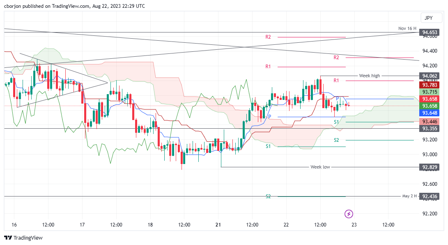Click the purple lightning event icon

click(349, 214)
